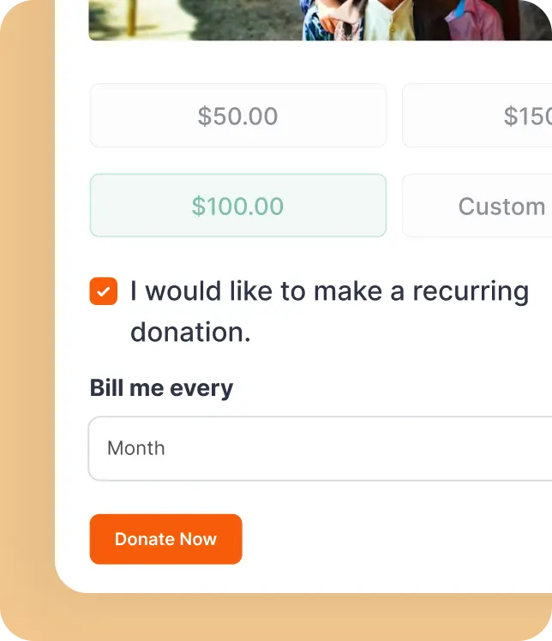Click the Bill me every label
This screenshot has height=641, width=552.
click(x=161, y=388)
